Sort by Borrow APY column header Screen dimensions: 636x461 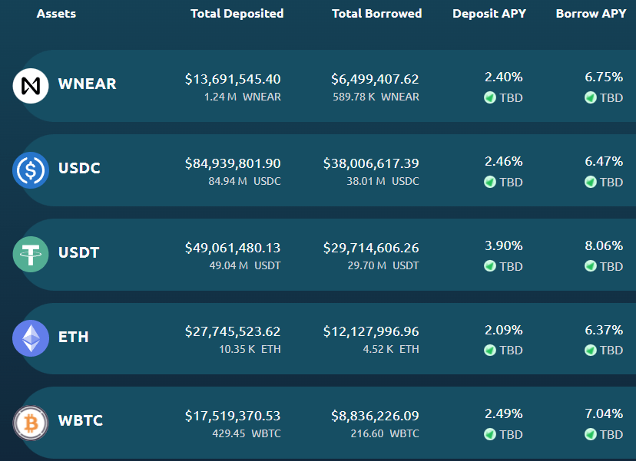tap(591, 14)
